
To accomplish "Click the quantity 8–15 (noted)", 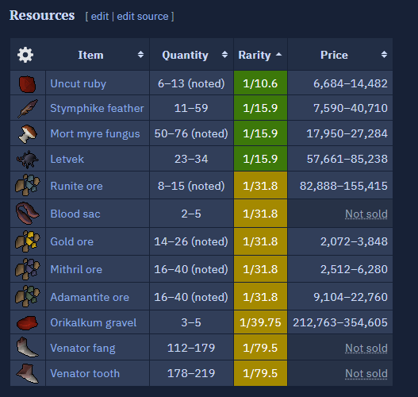I will pyautogui.click(x=191, y=186).
